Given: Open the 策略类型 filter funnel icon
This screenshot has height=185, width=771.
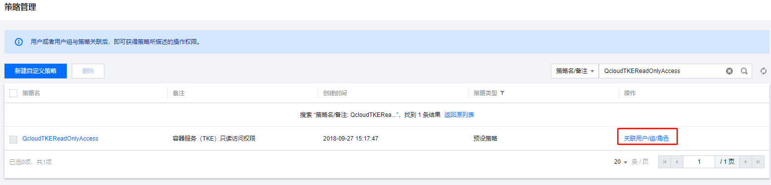Looking at the screenshot, I should pyautogui.click(x=502, y=93).
